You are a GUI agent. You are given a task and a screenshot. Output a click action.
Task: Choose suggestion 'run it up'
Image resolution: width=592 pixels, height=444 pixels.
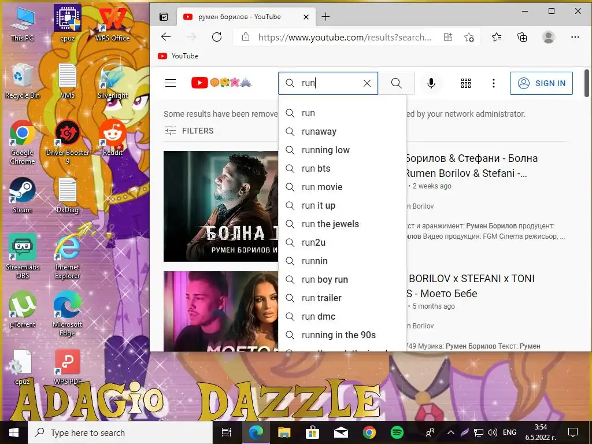[x=342, y=205]
